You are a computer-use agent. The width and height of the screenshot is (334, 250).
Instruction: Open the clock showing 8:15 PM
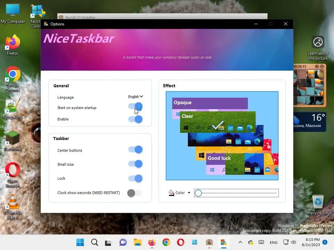[311, 242]
